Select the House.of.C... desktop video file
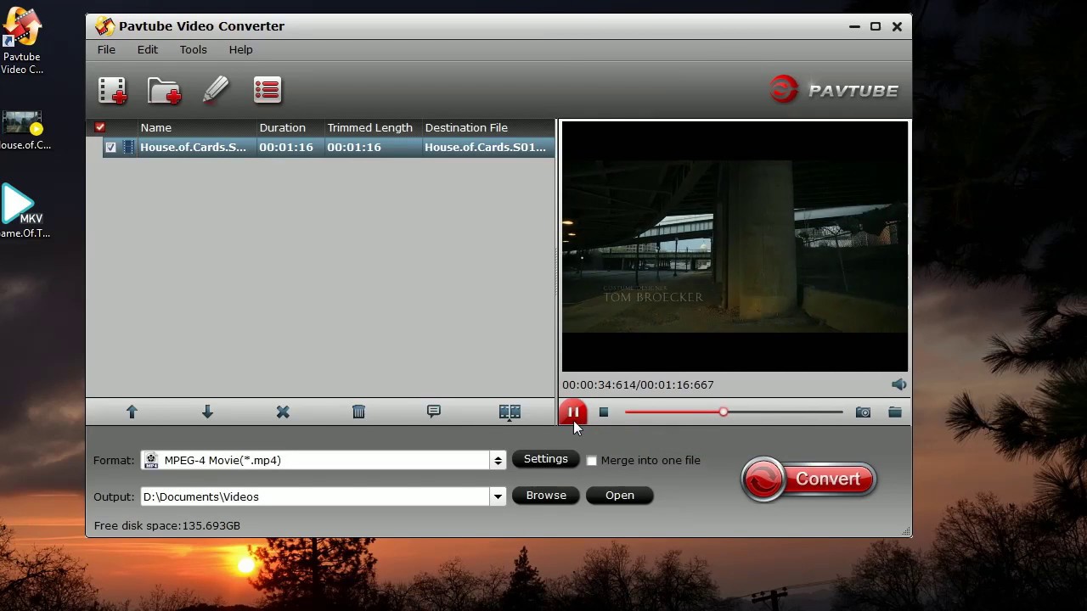Screen dimensions: 1087x611 [x=23, y=131]
